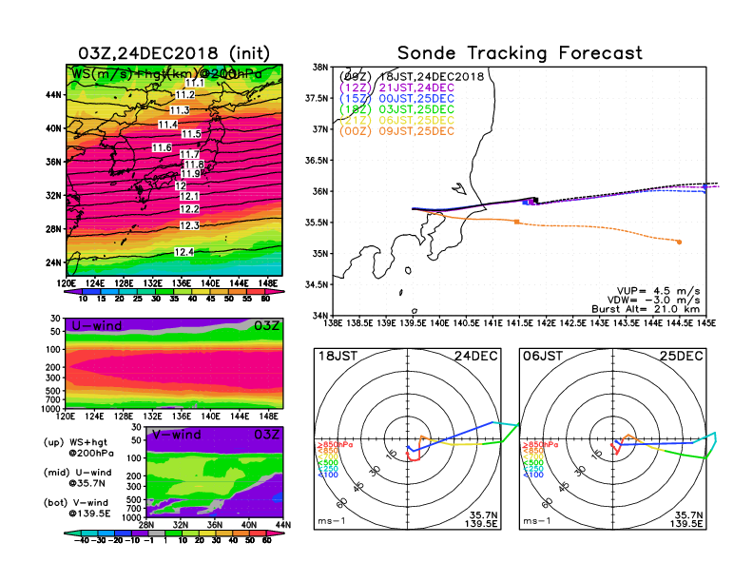Image resolution: width=753 pixels, height=582 pixels.
Task: Click '<100' legend in the 06JST hodograph
Action: [x=533, y=475]
